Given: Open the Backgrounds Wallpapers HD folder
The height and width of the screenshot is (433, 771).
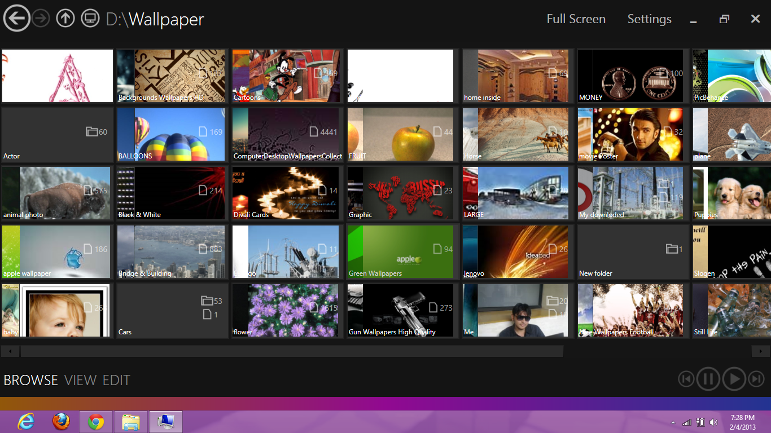Looking at the screenshot, I should (172, 76).
